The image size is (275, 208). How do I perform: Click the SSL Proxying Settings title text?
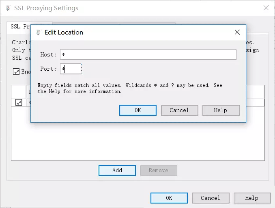click(46, 8)
